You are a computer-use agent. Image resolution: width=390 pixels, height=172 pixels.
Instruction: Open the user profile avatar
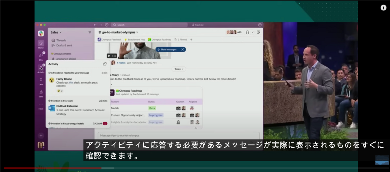pyautogui.click(x=41, y=145)
